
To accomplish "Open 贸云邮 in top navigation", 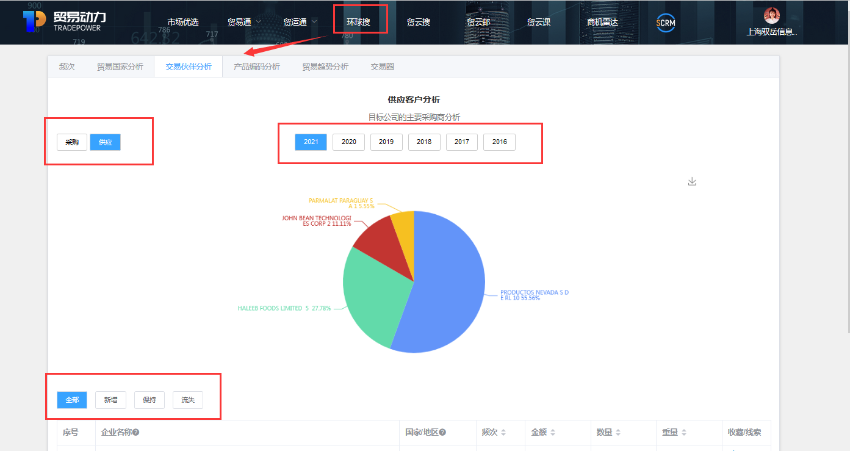I will tap(478, 22).
